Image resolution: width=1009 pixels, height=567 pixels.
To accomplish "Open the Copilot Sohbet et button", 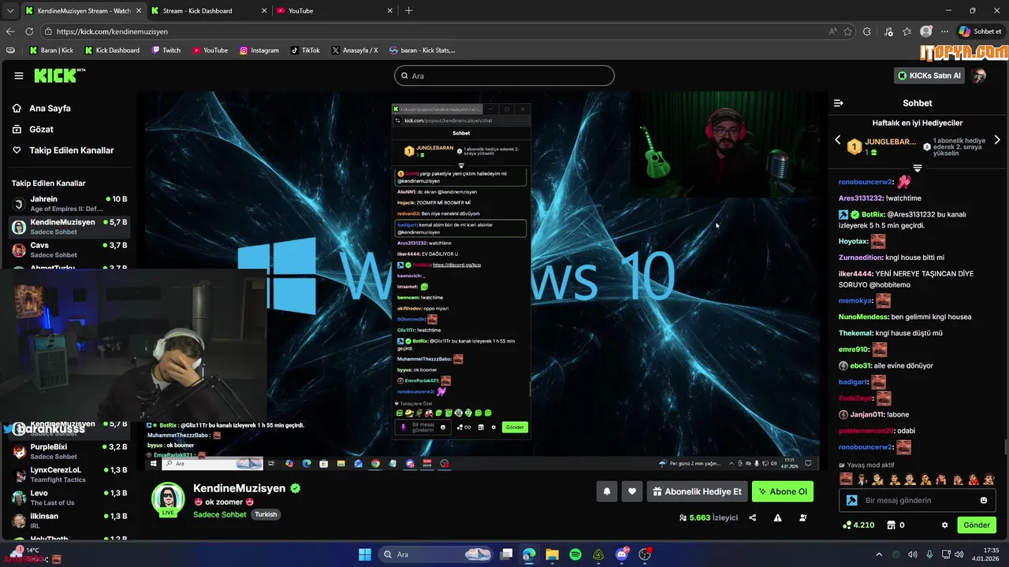I will [980, 31].
